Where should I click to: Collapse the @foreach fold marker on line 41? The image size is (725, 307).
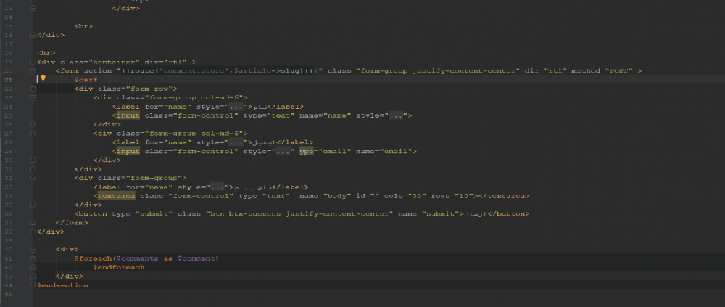(33, 258)
